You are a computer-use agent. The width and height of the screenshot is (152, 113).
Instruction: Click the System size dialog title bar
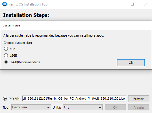click(76, 25)
